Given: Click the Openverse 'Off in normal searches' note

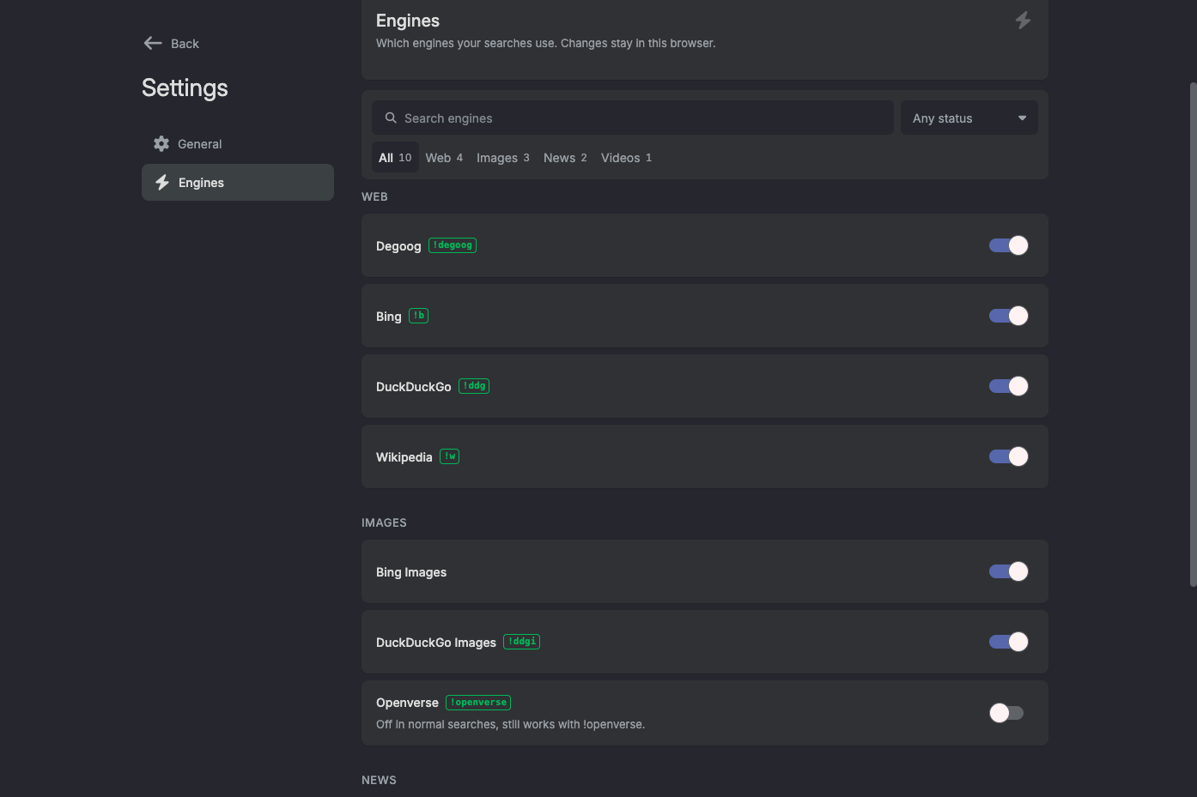Looking at the screenshot, I should coord(510,724).
